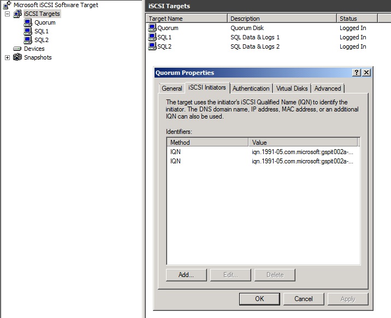Click the Delete button
The image size is (391, 318).
coord(275,275)
